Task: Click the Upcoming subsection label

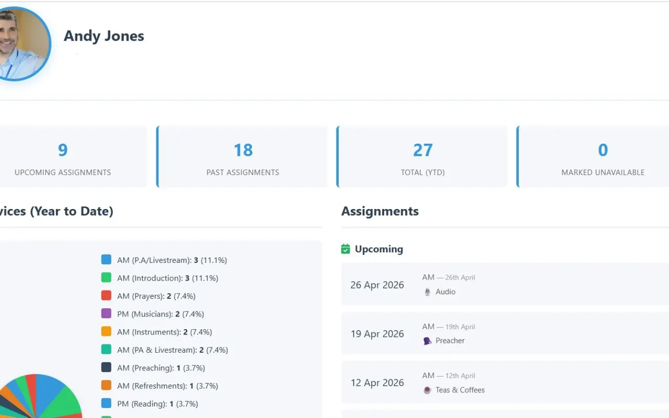Action: click(x=379, y=249)
